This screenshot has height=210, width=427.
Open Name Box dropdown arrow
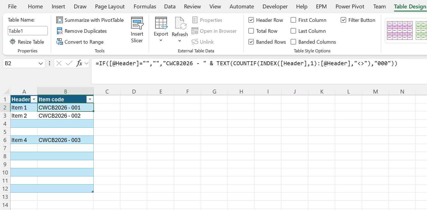click(x=41, y=64)
